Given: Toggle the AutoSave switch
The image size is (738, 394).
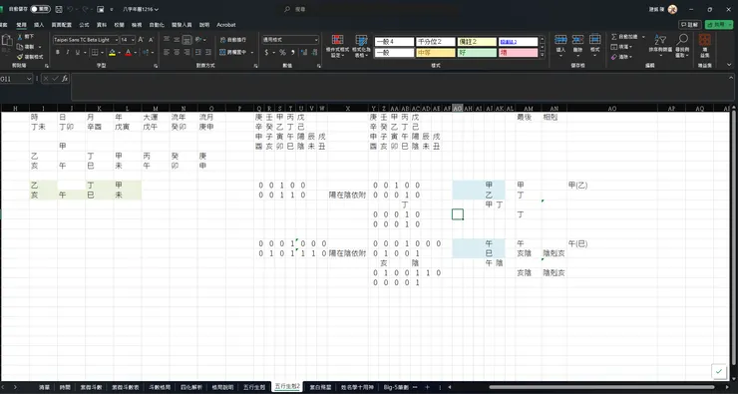Looking at the screenshot, I should click(x=41, y=9).
